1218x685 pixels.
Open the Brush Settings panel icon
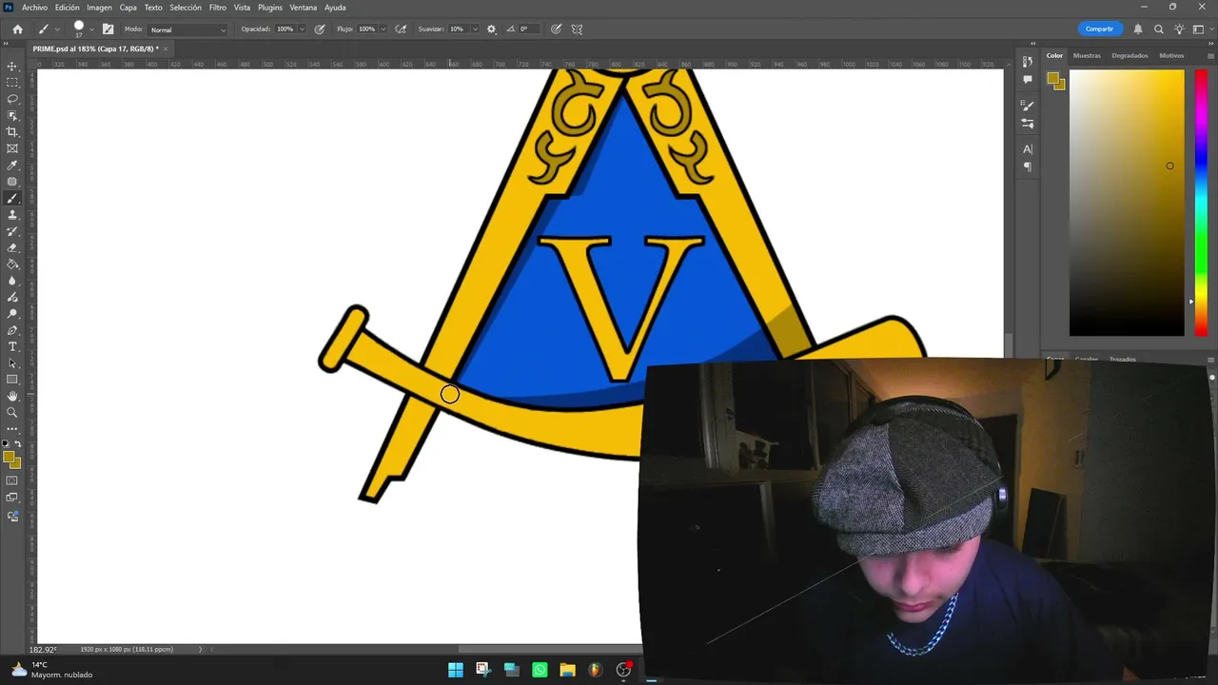1028,106
